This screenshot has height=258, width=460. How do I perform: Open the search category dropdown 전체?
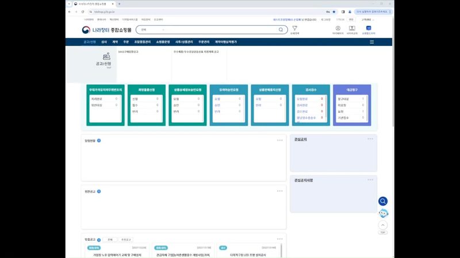coord(152,30)
